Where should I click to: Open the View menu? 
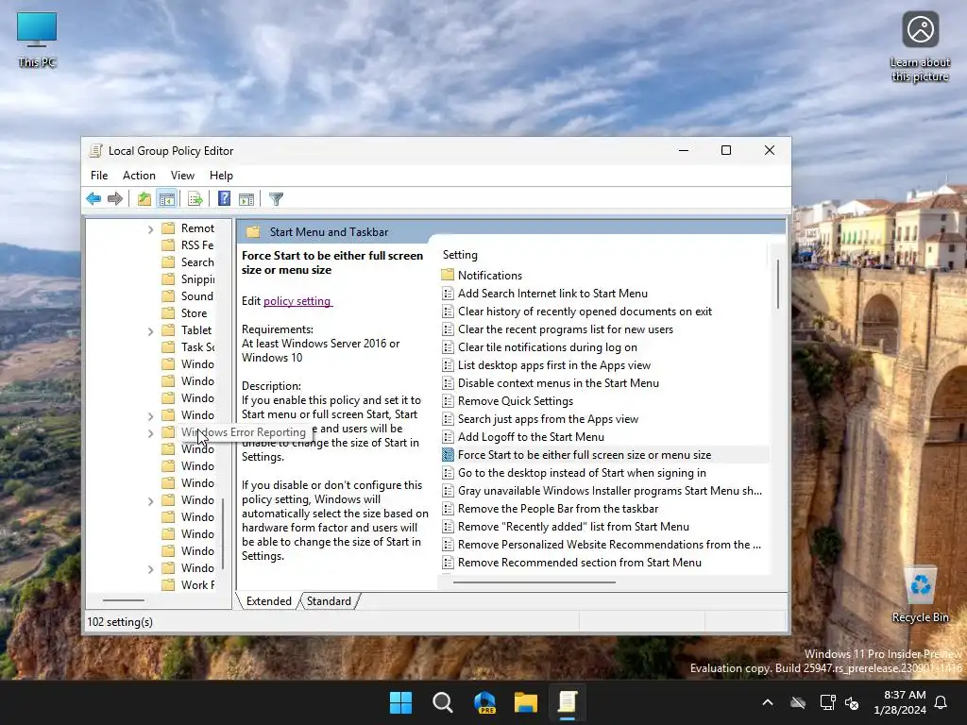point(182,176)
